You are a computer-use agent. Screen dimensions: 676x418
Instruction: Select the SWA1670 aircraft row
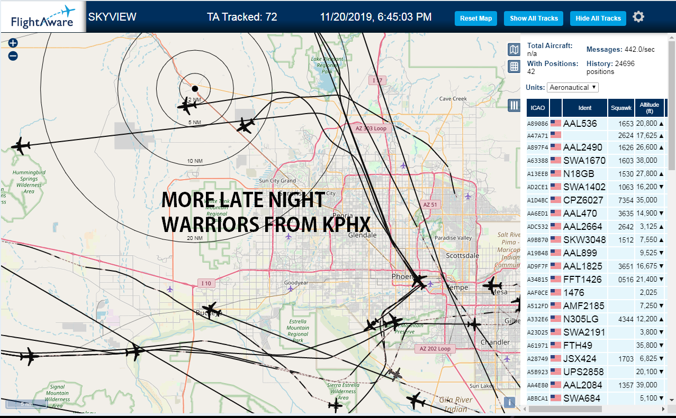click(x=597, y=161)
